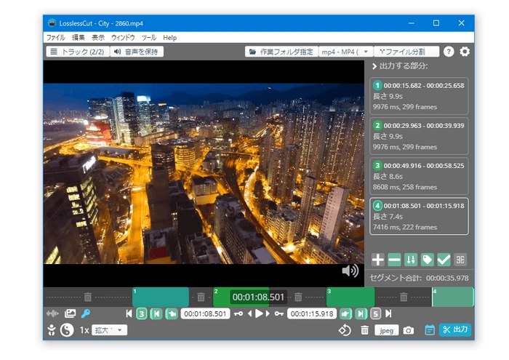This screenshot has height=360, width=509.
Task: Toggle the yin-yang invert segments icon
Action: 67,329
